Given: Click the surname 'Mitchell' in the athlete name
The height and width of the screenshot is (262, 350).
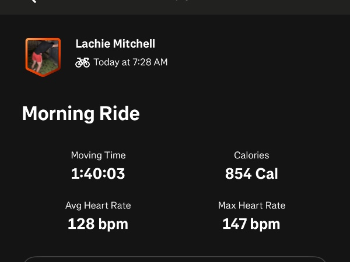Looking at the screenshot, I should tap(135, 44).
